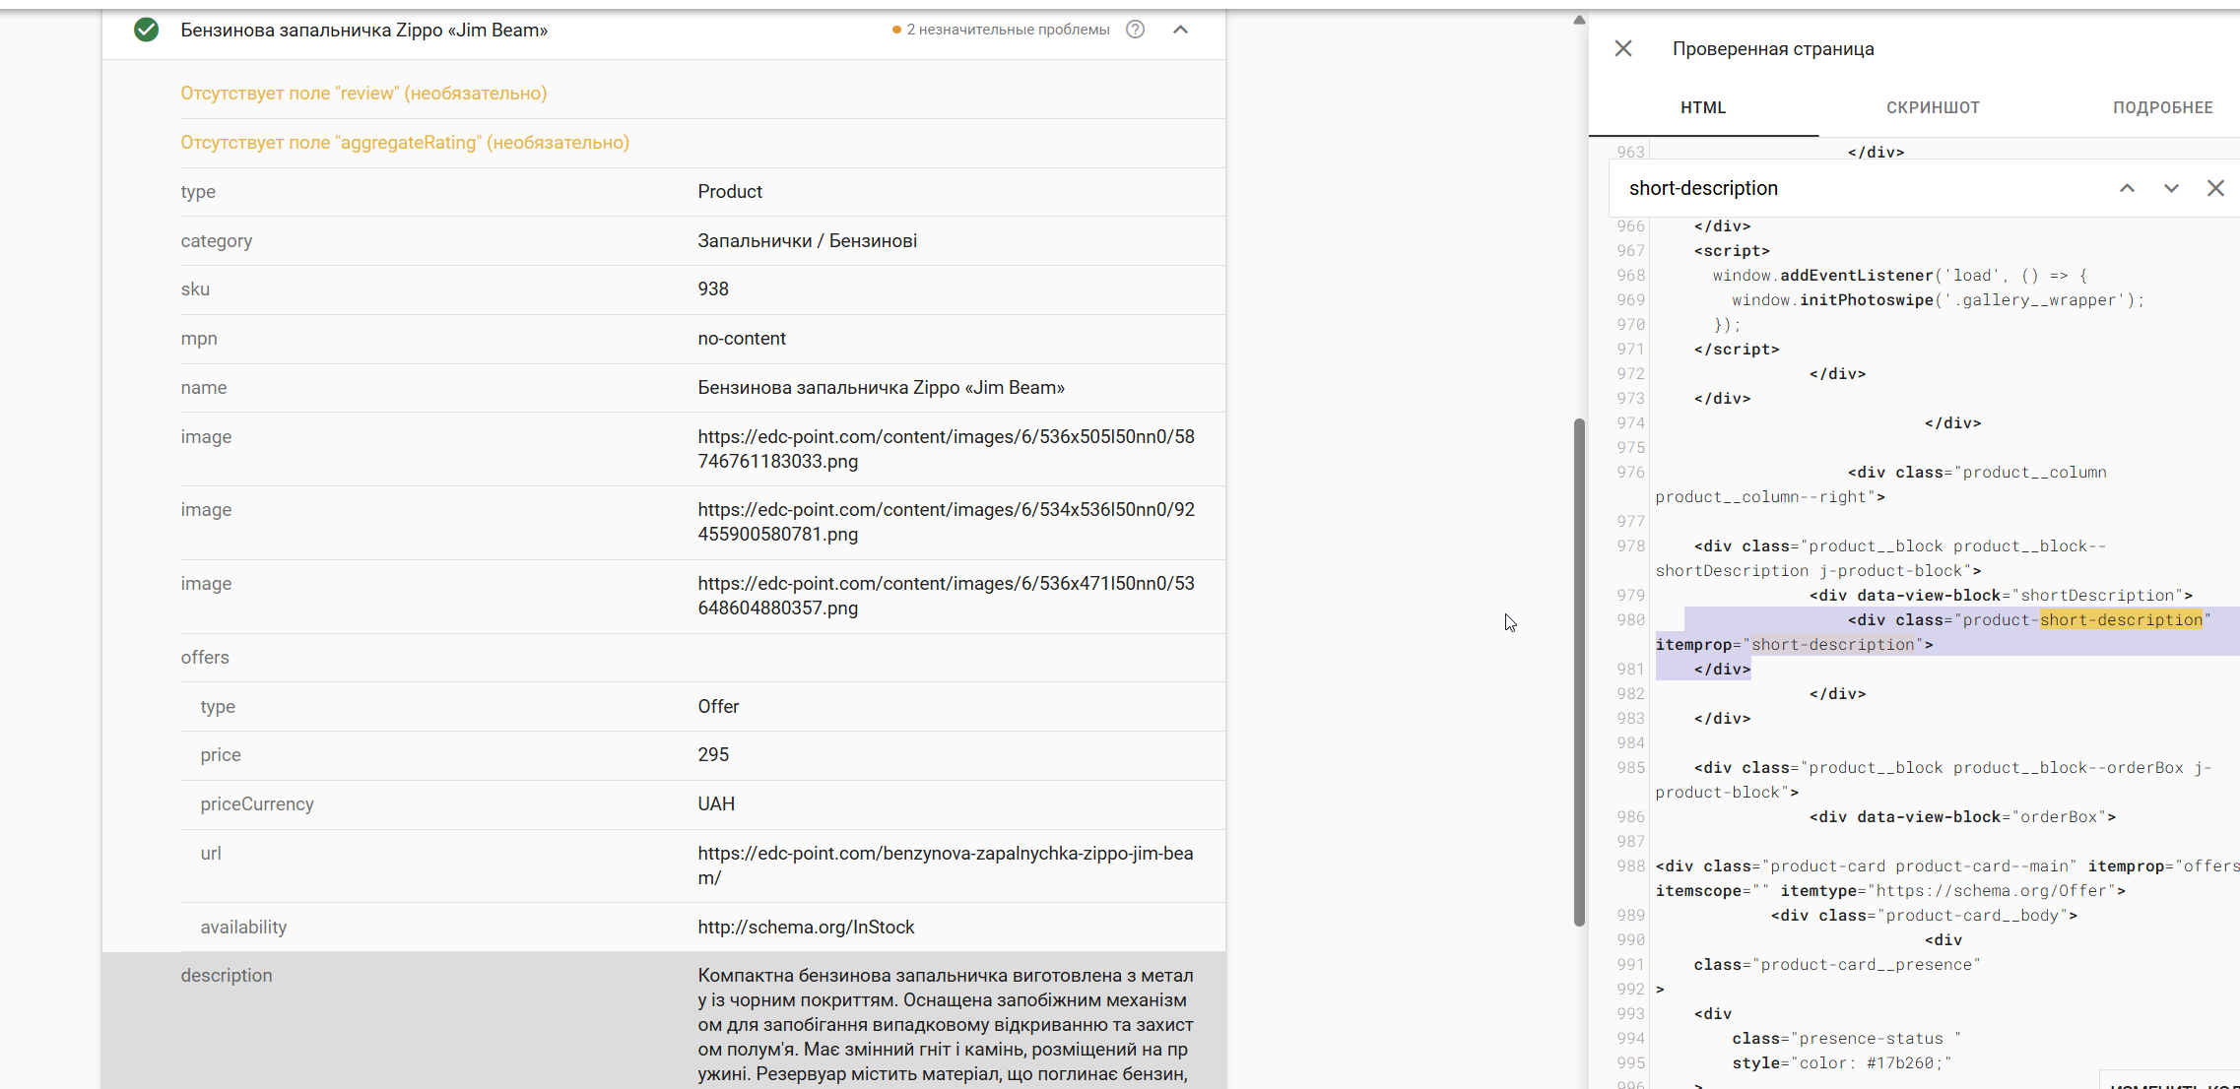
Task: Close the short-description search bar
Action: coord(2214,188)
